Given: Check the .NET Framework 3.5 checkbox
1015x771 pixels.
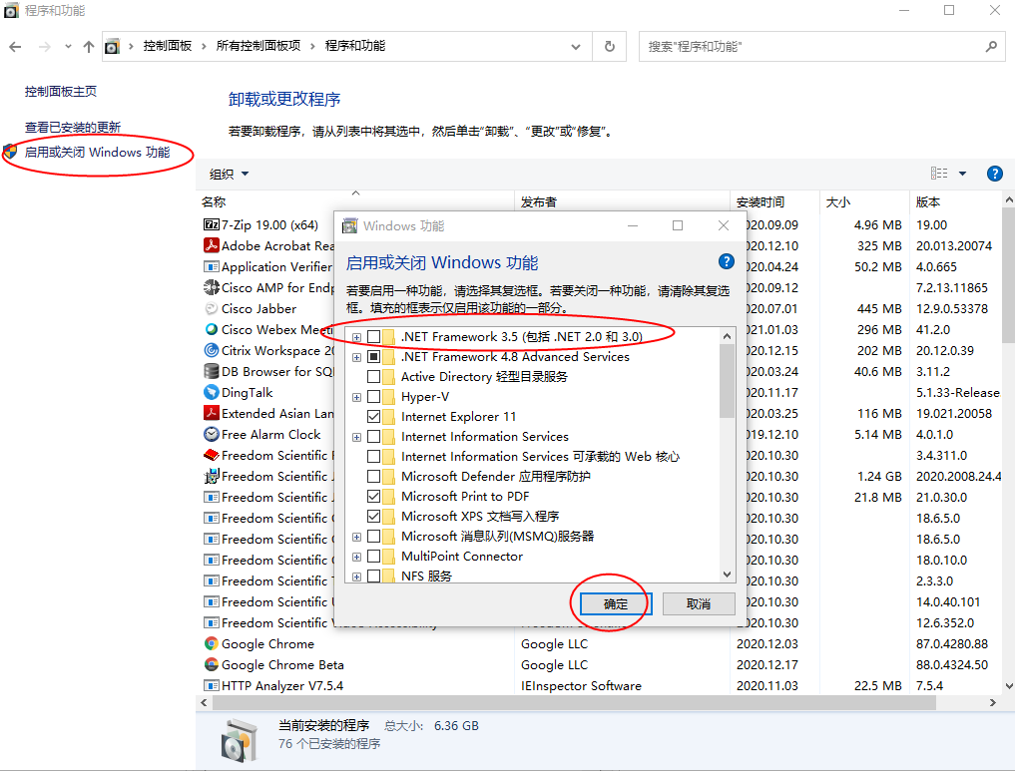Looking at the screenshot, I should [373, 336].
